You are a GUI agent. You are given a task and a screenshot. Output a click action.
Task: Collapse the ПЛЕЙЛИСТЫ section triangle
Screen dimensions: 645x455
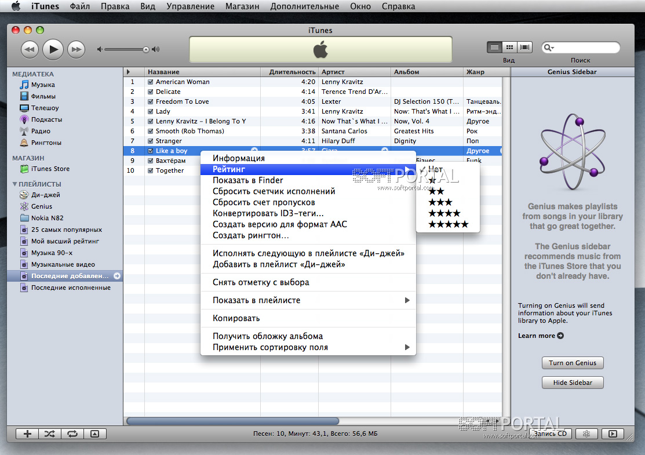click(x=15, y=184)
